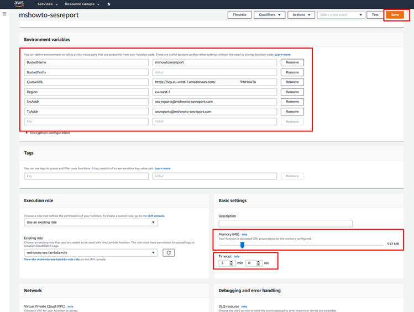The image size is (414, 312).
Task: Open the Learn more link for tags
Action: coord(163,168)
